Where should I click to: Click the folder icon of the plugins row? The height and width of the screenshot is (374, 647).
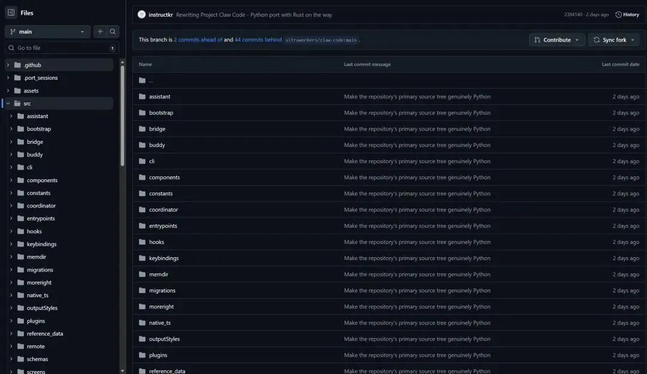click(143, 355)
